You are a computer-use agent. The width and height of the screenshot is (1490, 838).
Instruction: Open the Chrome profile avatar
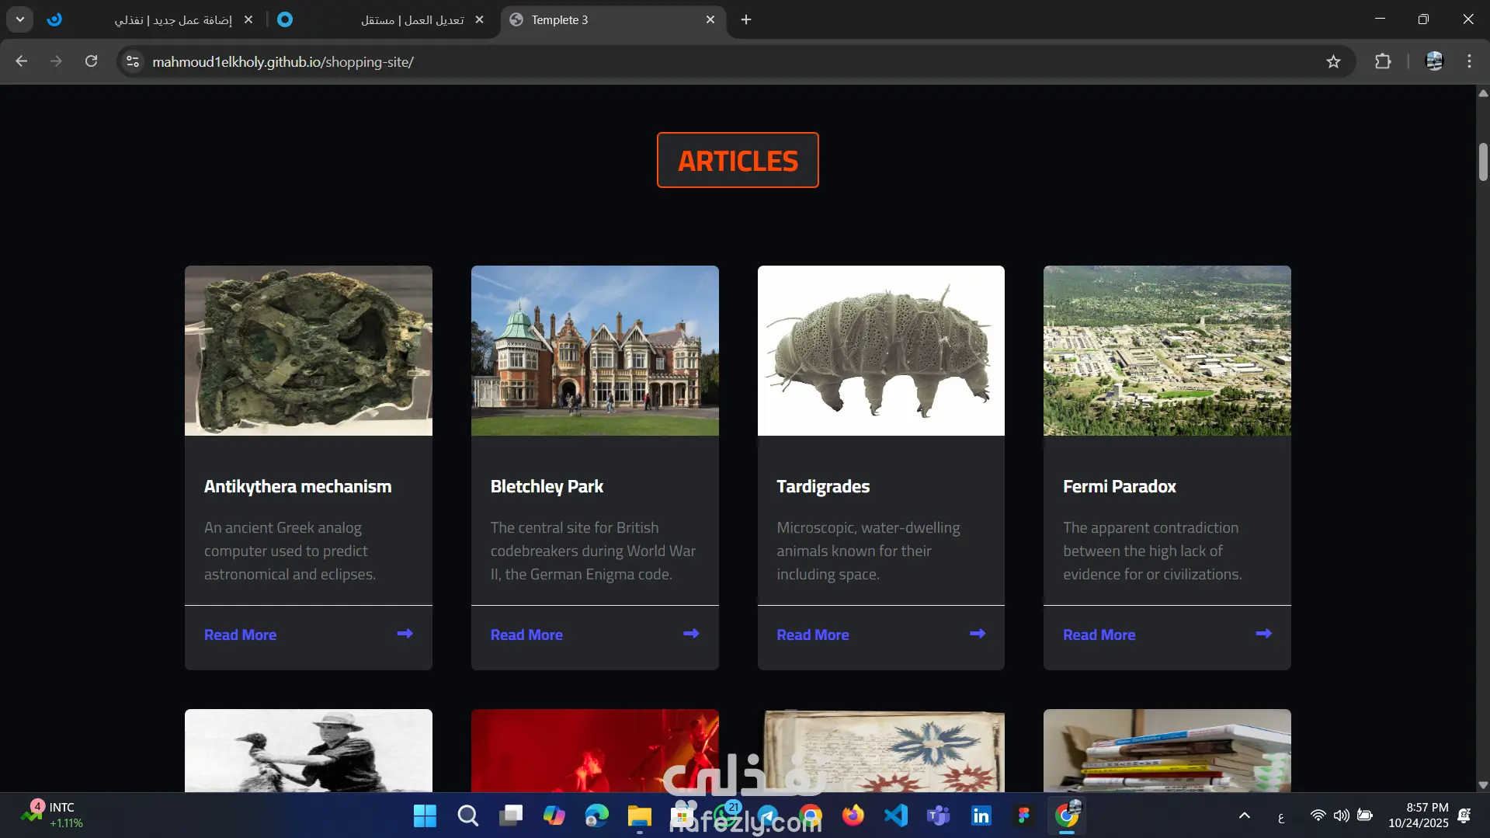1434,61
